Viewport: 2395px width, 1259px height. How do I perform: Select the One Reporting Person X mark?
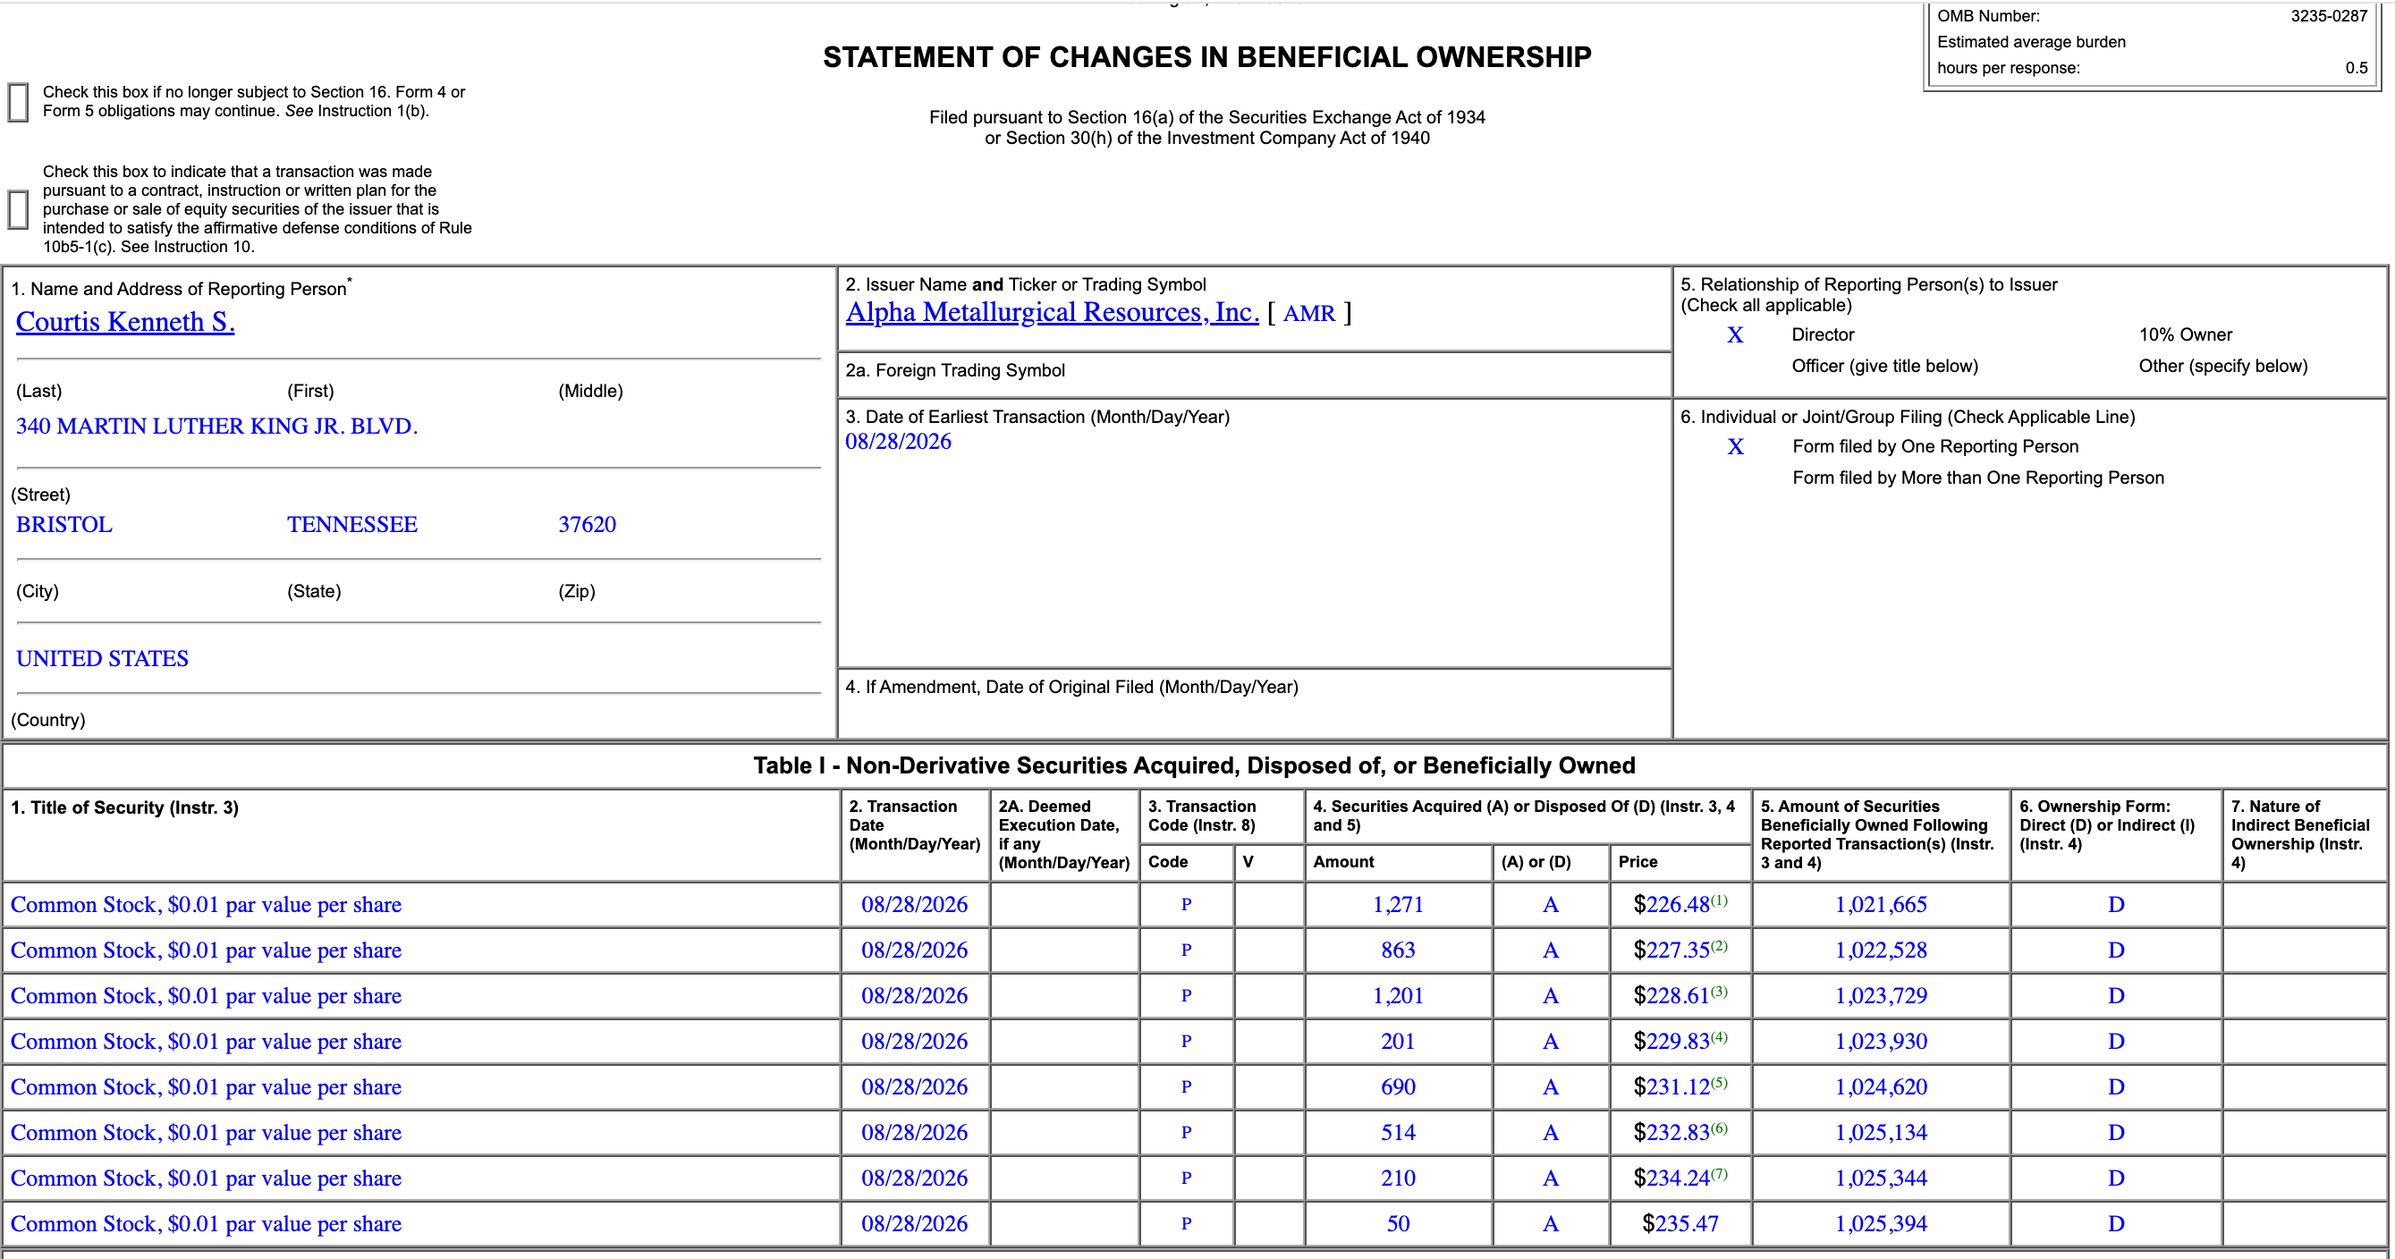pos(1735,447)
